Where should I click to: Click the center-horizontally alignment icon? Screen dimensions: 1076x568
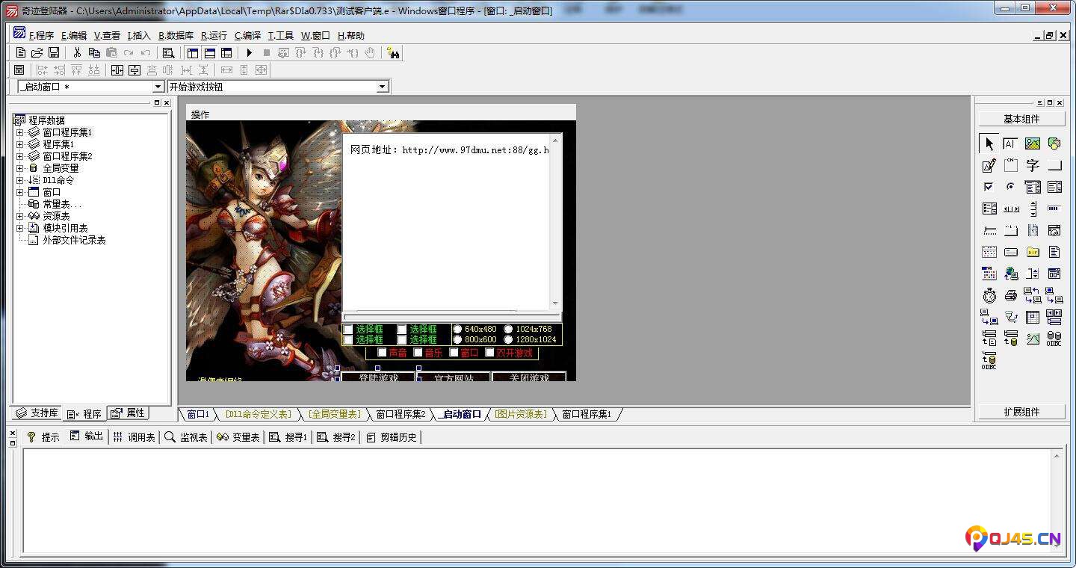117,70
